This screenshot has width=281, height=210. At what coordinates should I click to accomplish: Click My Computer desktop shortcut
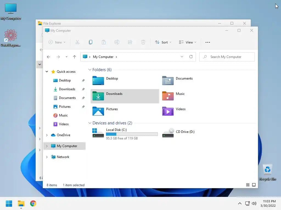tap(11, 11)
